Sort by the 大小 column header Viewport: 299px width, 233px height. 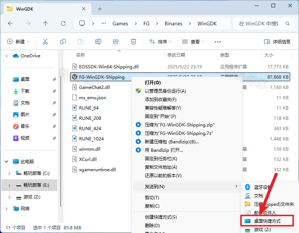[269, 55]
